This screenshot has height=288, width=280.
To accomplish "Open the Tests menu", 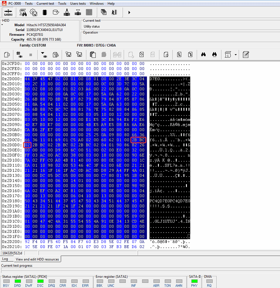I will click(29, 4).
